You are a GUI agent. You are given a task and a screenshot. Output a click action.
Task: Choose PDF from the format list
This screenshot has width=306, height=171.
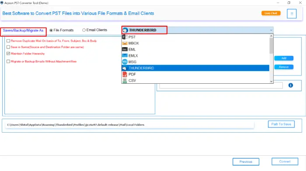tap(195, 74)
